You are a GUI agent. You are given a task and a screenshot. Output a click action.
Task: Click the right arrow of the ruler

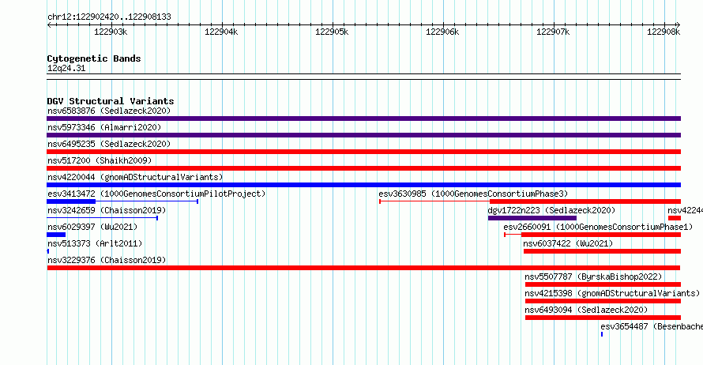click(679, 24)
